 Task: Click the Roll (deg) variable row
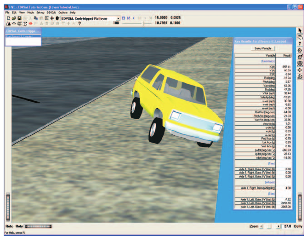pos(263,78)
